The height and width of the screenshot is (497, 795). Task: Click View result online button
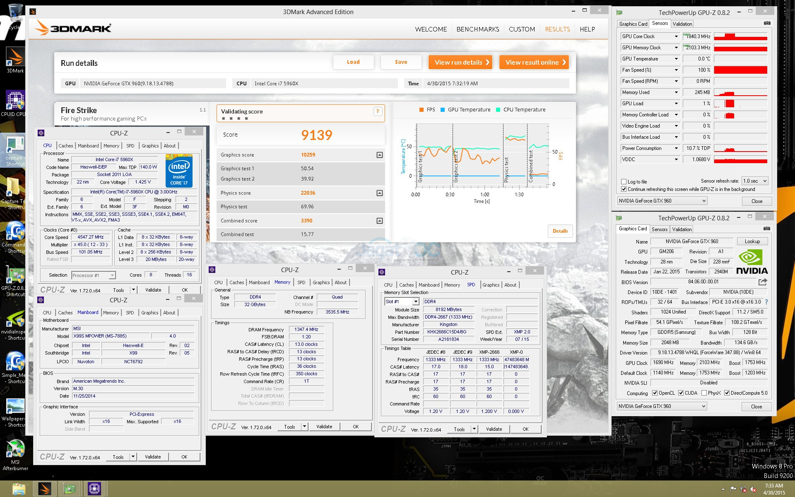534,62
